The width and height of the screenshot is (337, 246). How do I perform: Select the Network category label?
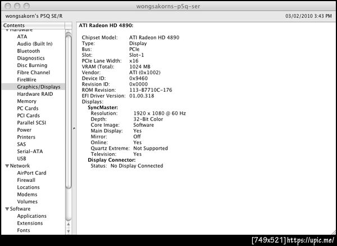[x=20, y=166]
